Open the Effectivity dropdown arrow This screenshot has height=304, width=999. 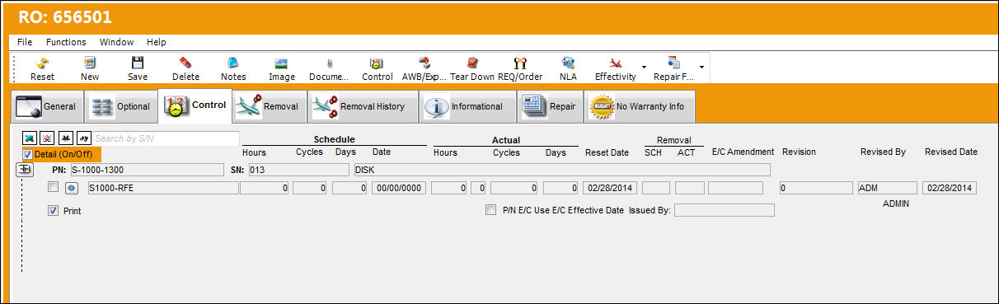tap(643, 68)
